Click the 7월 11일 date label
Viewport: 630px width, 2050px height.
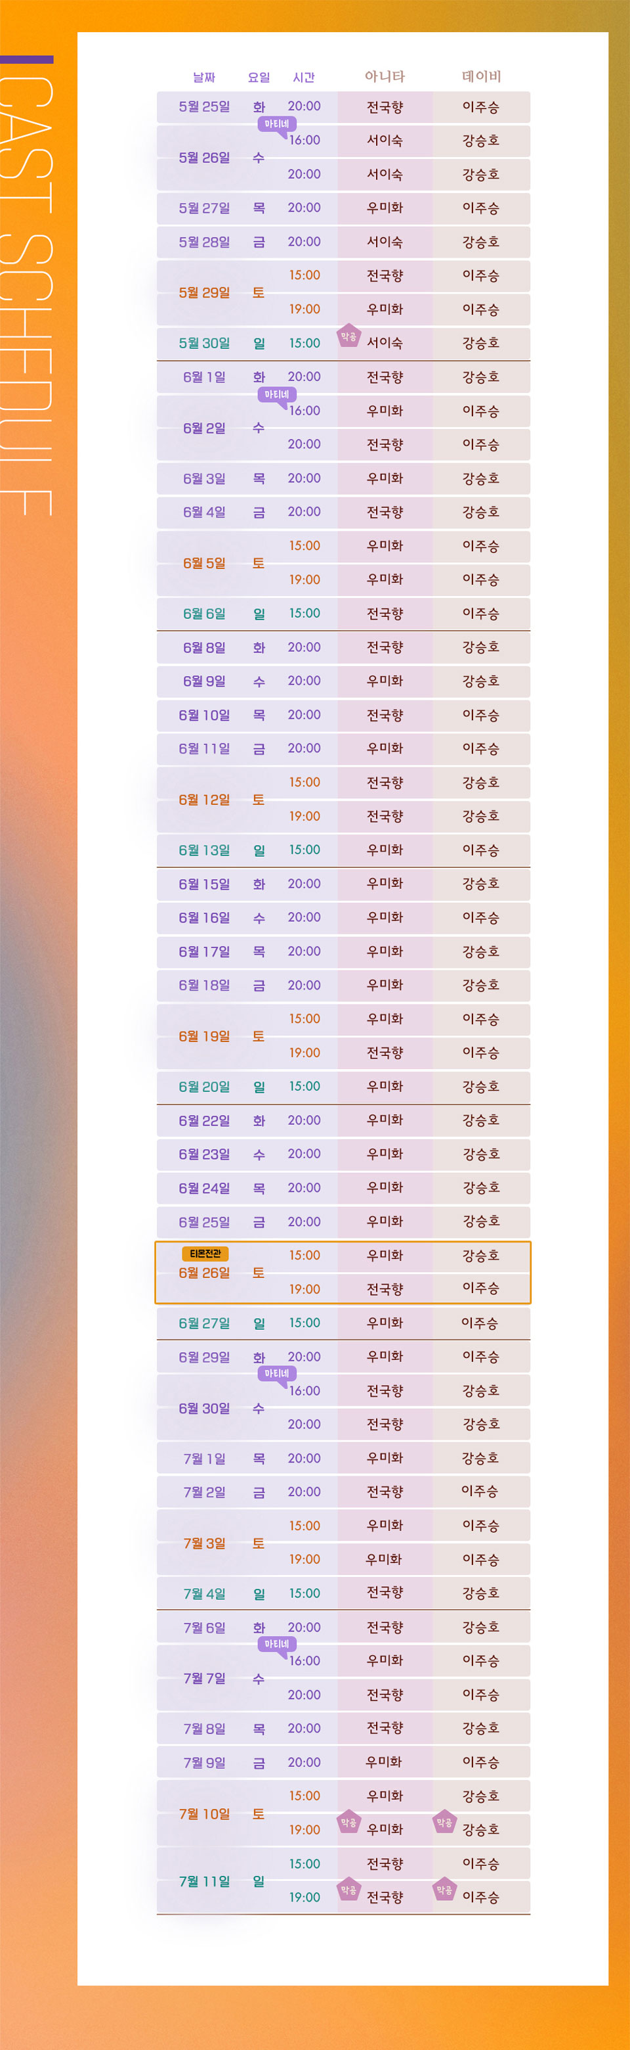[x=204, y=1882]
